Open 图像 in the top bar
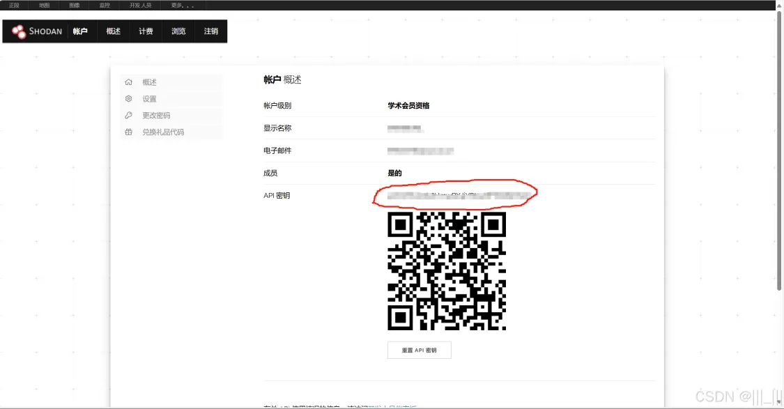 tap(75, 5)
